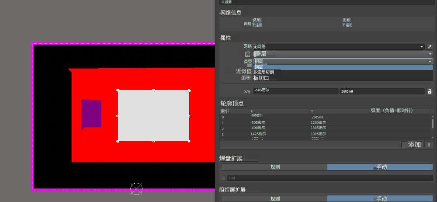Set 焊盘扩展 to 手动

pos(380,167)
